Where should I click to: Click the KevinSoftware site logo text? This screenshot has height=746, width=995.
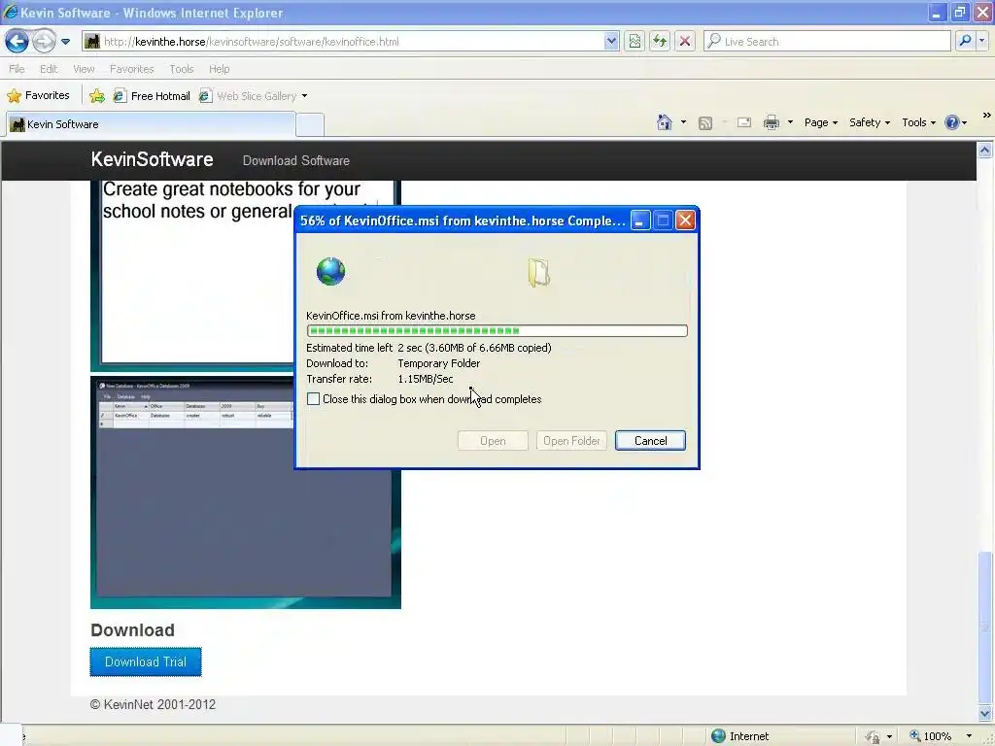coord(152,159)
